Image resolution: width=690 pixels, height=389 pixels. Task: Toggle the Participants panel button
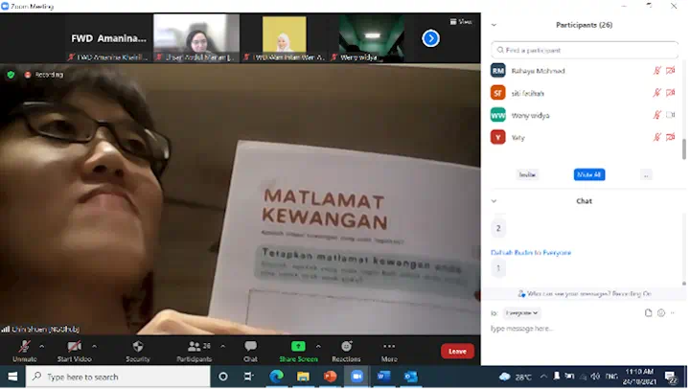click(194, 352)
